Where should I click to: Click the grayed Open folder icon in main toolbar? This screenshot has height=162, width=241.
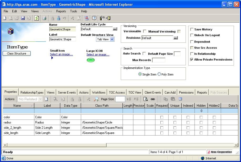click(x=17, y=18)
